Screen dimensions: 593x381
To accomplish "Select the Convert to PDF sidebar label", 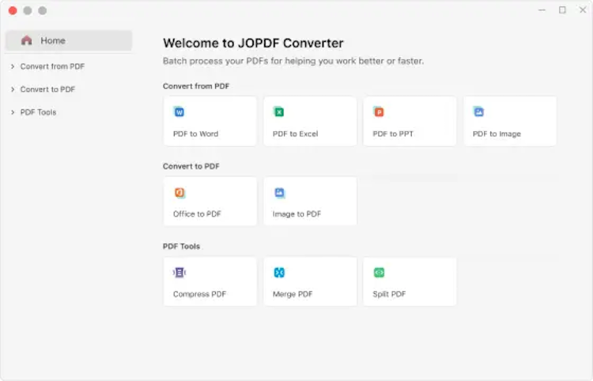I will point(47,89).
